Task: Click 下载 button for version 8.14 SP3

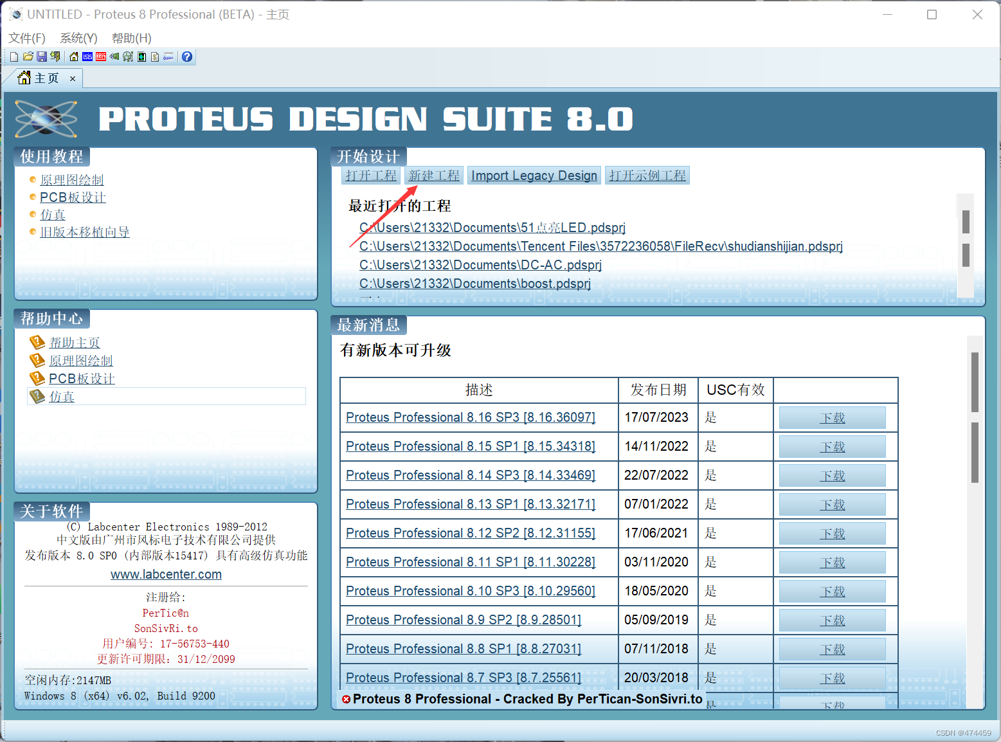Action: point(833,476)
